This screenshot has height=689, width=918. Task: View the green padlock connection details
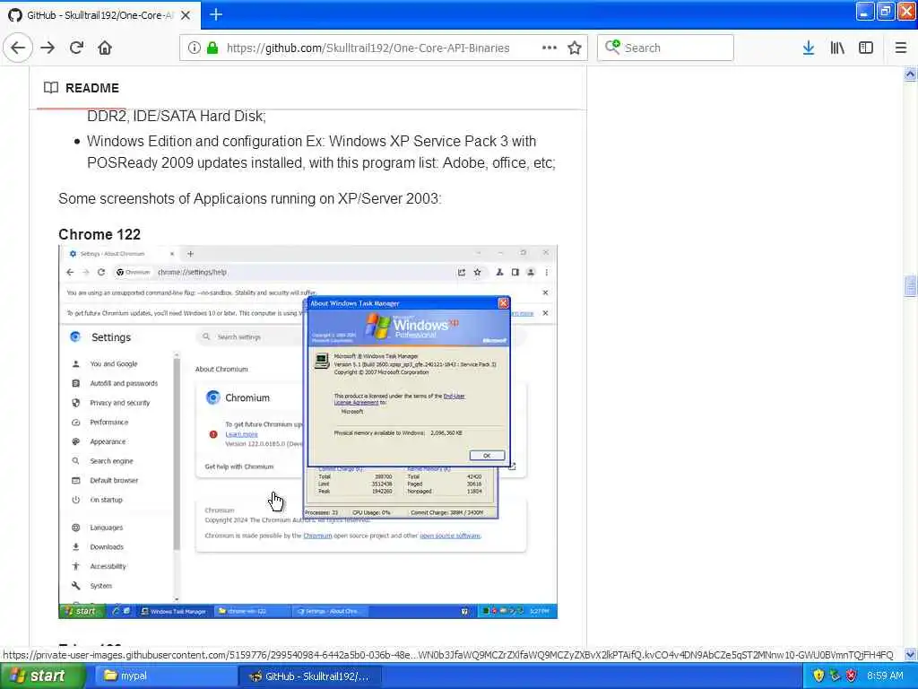tap(212, 48)
